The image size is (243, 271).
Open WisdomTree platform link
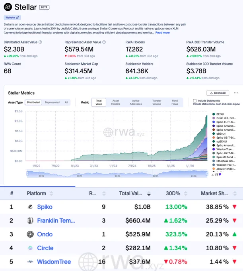54,262
